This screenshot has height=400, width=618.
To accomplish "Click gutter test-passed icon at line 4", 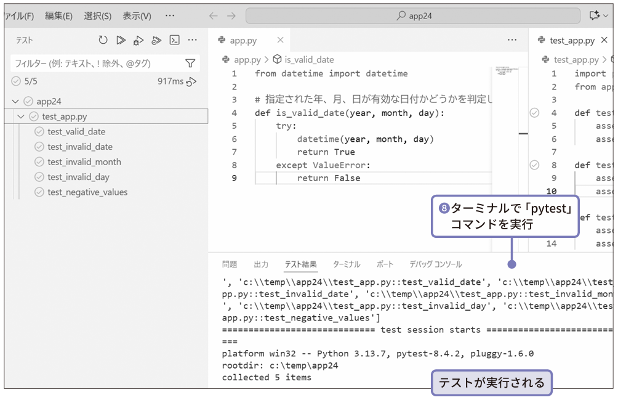I will [534, 113].
